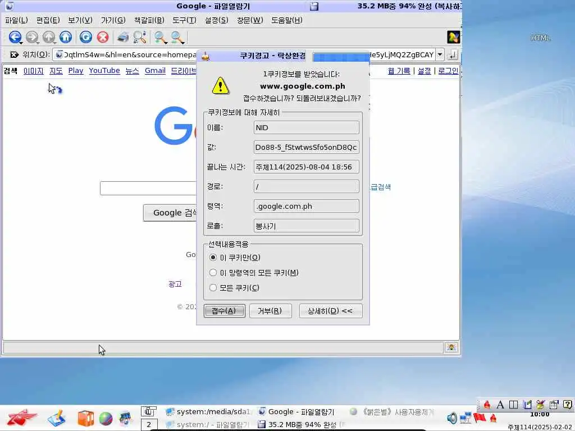The height and width of the screenshot is (431, 575).
Task: Open the 책갈피(B) bookmarks menu
Action: (149, 20)
